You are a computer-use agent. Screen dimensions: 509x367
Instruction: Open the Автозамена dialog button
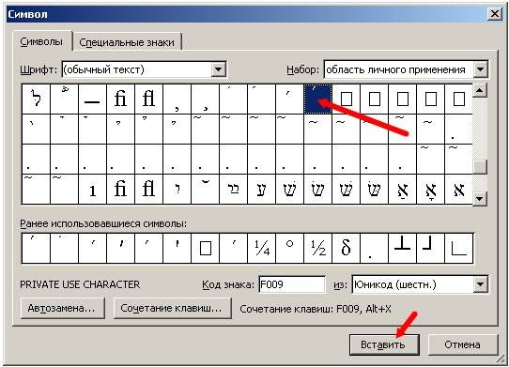pyautogui.click(x=62, y=308)
